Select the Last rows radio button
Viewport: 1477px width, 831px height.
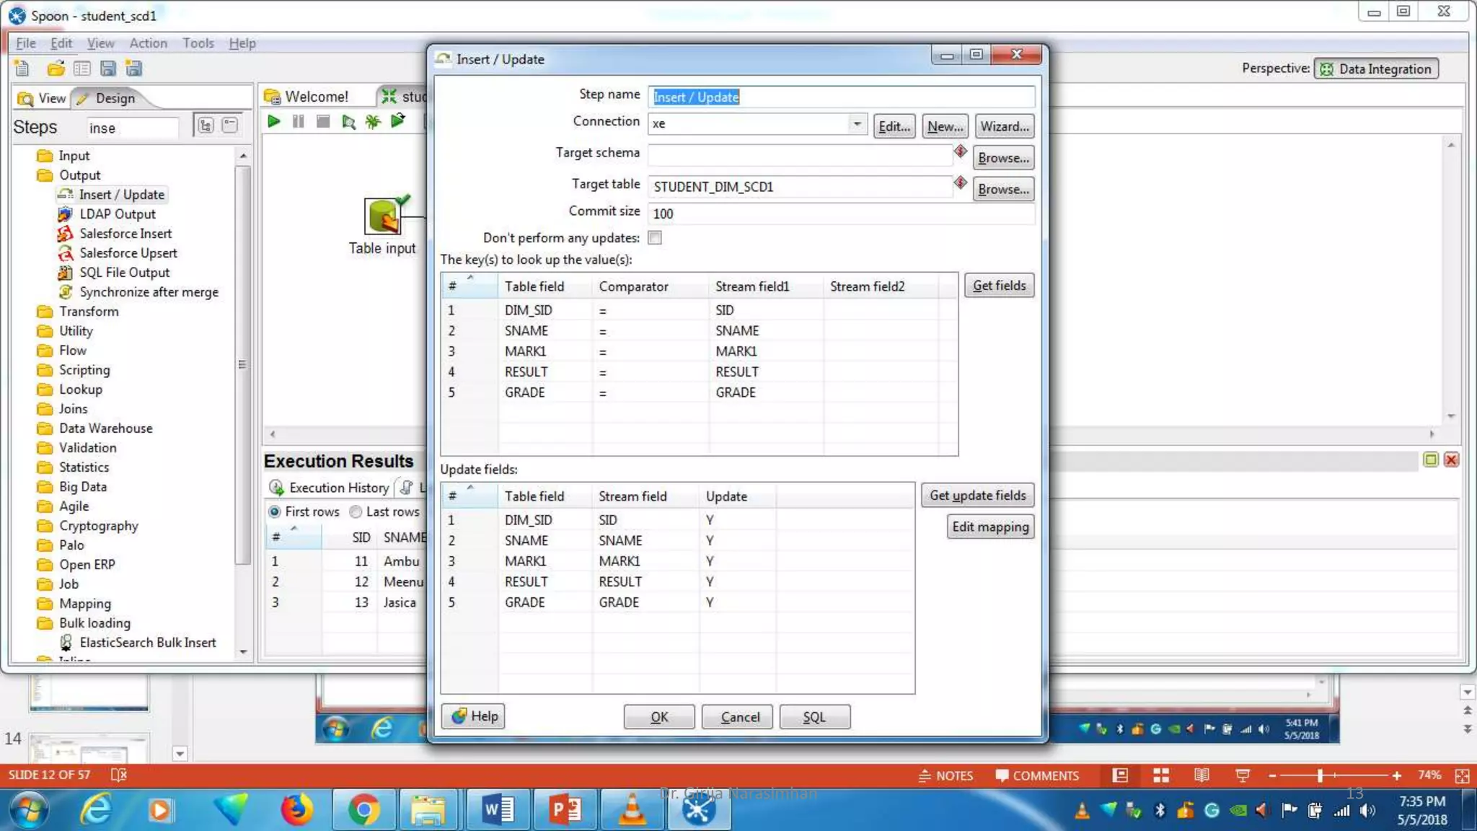[356, 511]
